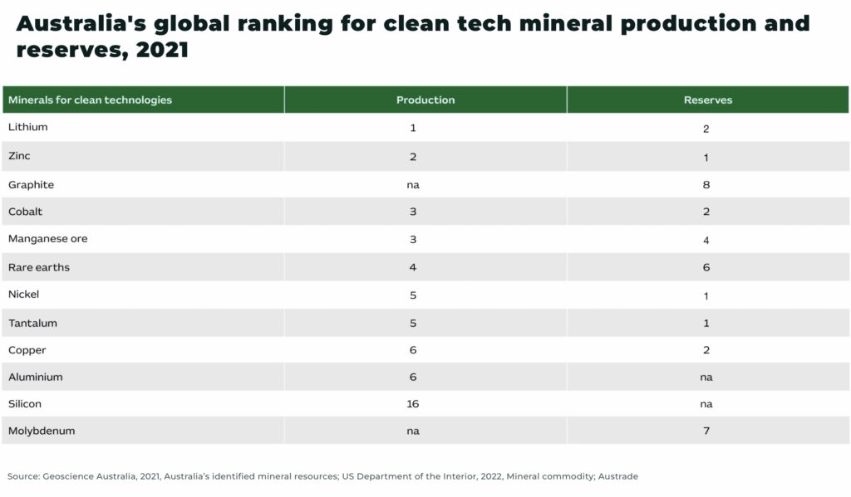This screenshot has width=851, height=497.
Task: Click the chart title text
Action: (412, 37)
